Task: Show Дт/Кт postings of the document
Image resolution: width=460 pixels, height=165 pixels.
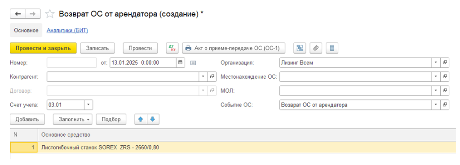Action: click(172, 48)
